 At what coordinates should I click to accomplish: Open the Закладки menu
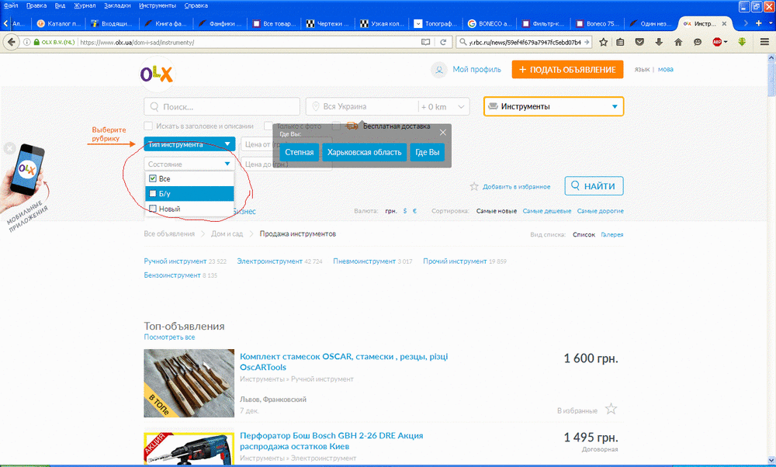click(x=120, y=5)
